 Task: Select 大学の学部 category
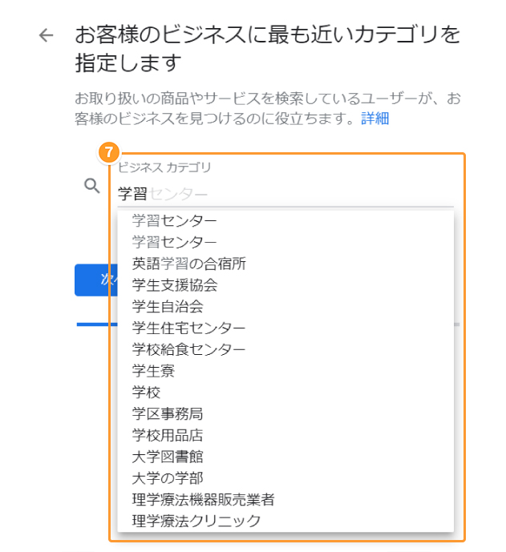click(x=285, y=478)
